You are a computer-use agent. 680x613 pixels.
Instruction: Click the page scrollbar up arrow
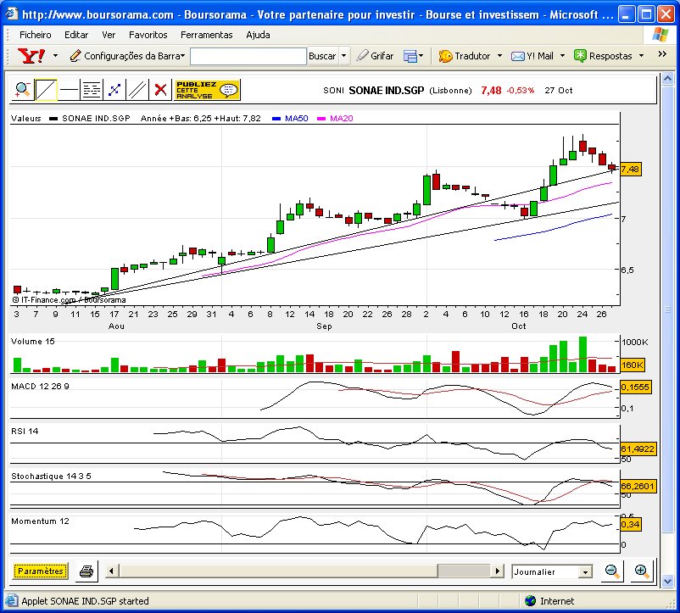point(667,79)
